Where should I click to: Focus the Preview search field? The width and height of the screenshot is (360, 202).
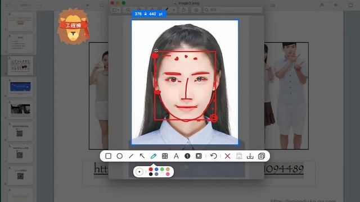[232, 10]
